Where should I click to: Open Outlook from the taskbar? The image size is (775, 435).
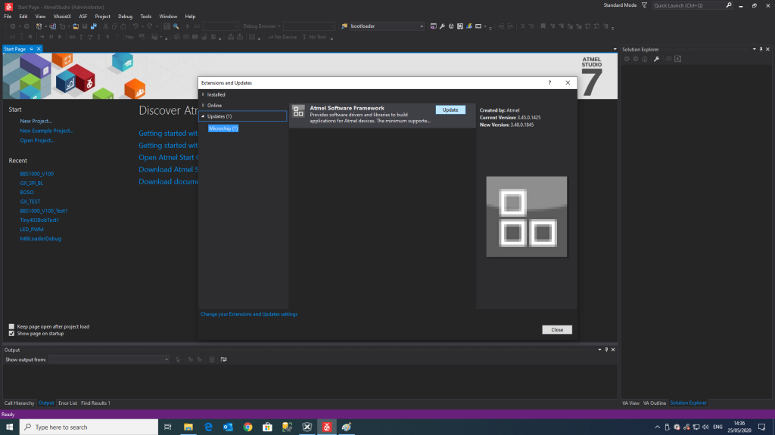(228, 427)
